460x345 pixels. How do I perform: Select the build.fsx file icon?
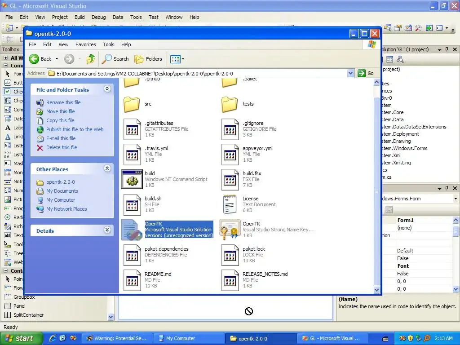click(230, 180)
